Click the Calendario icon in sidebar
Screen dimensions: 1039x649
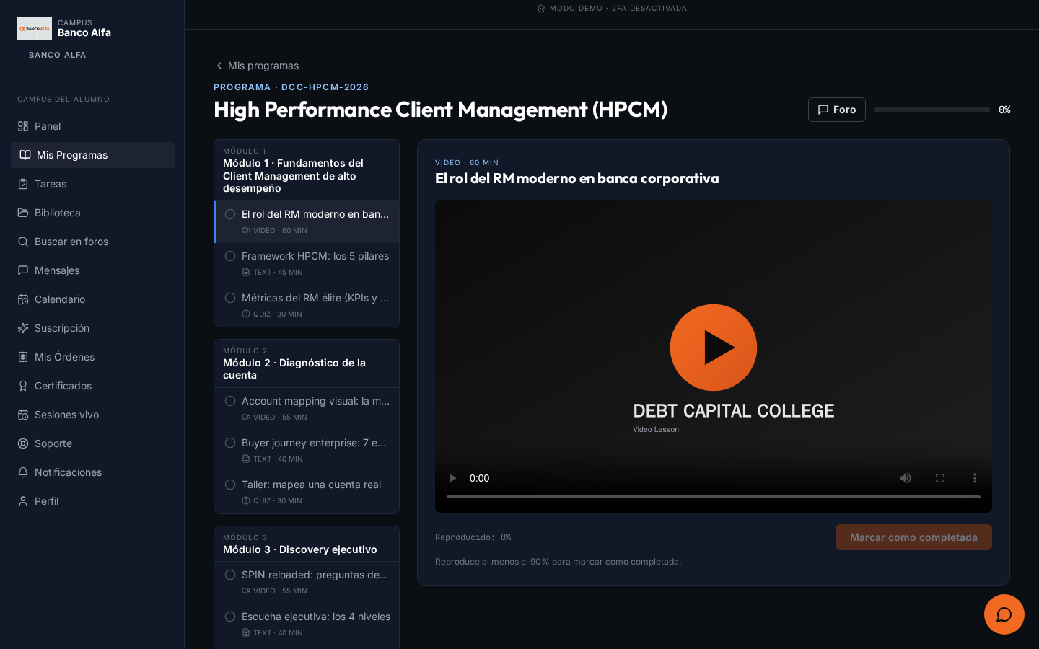coord(23,299)
